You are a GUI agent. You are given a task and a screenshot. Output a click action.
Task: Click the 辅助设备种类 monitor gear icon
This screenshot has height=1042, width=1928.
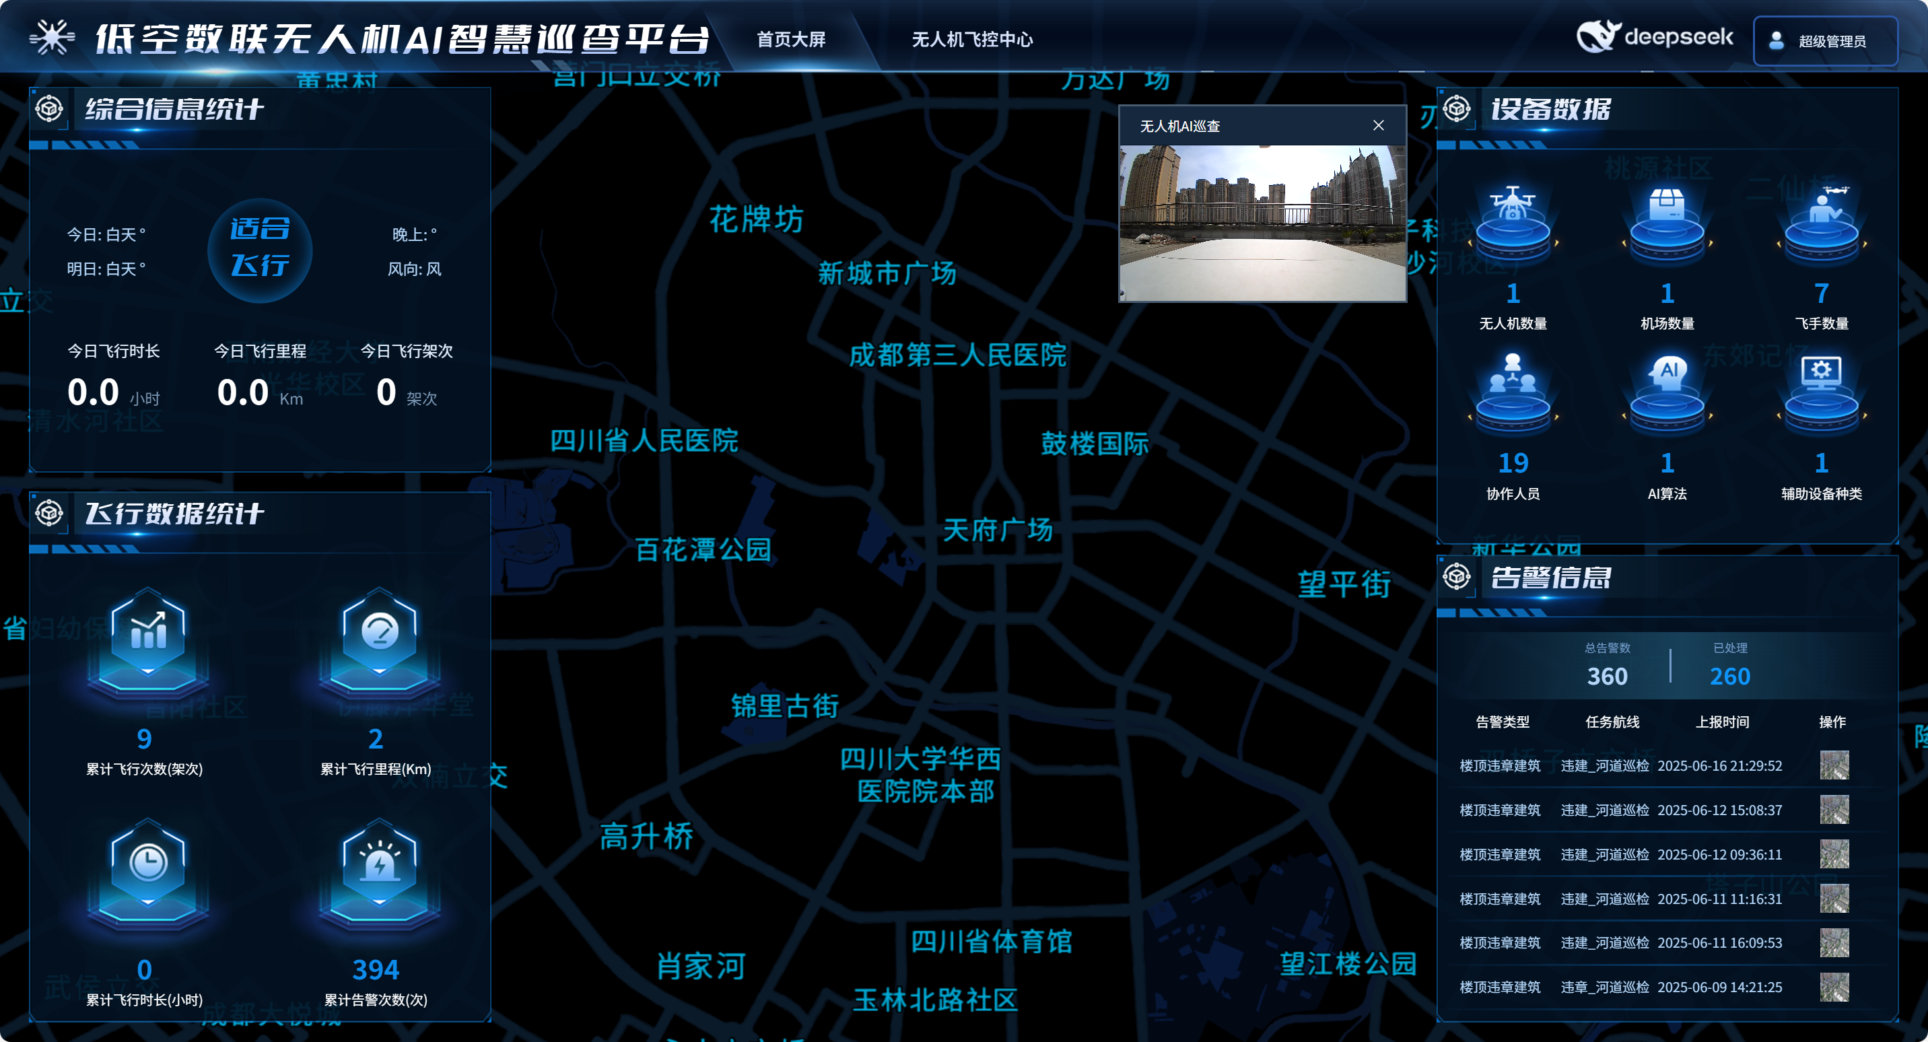(1821, 393)
